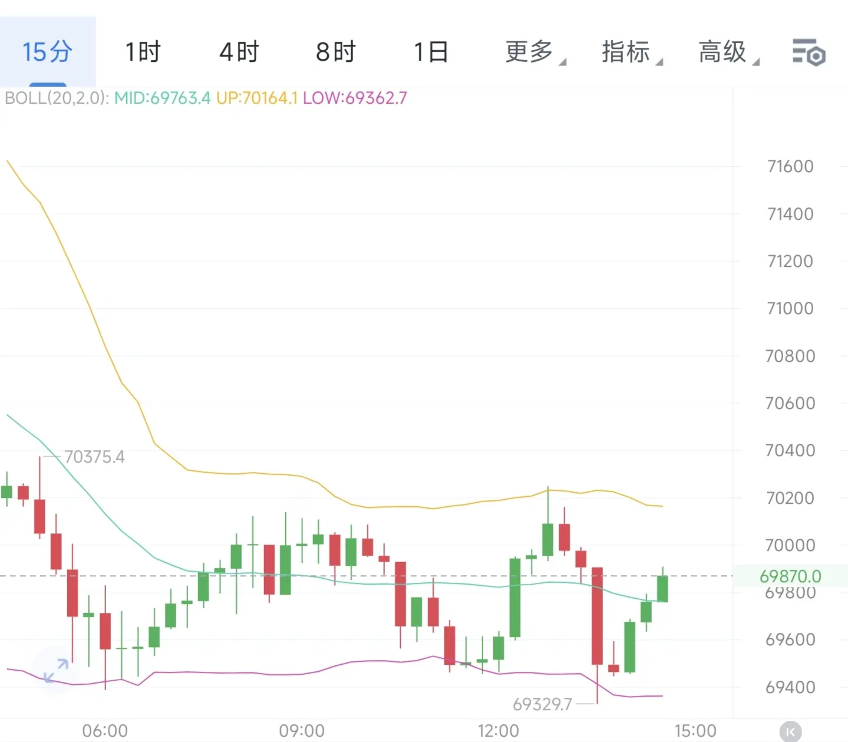848x742 pixels.
Task: Click the 69600 price axis label
Action: coord(790,639)
